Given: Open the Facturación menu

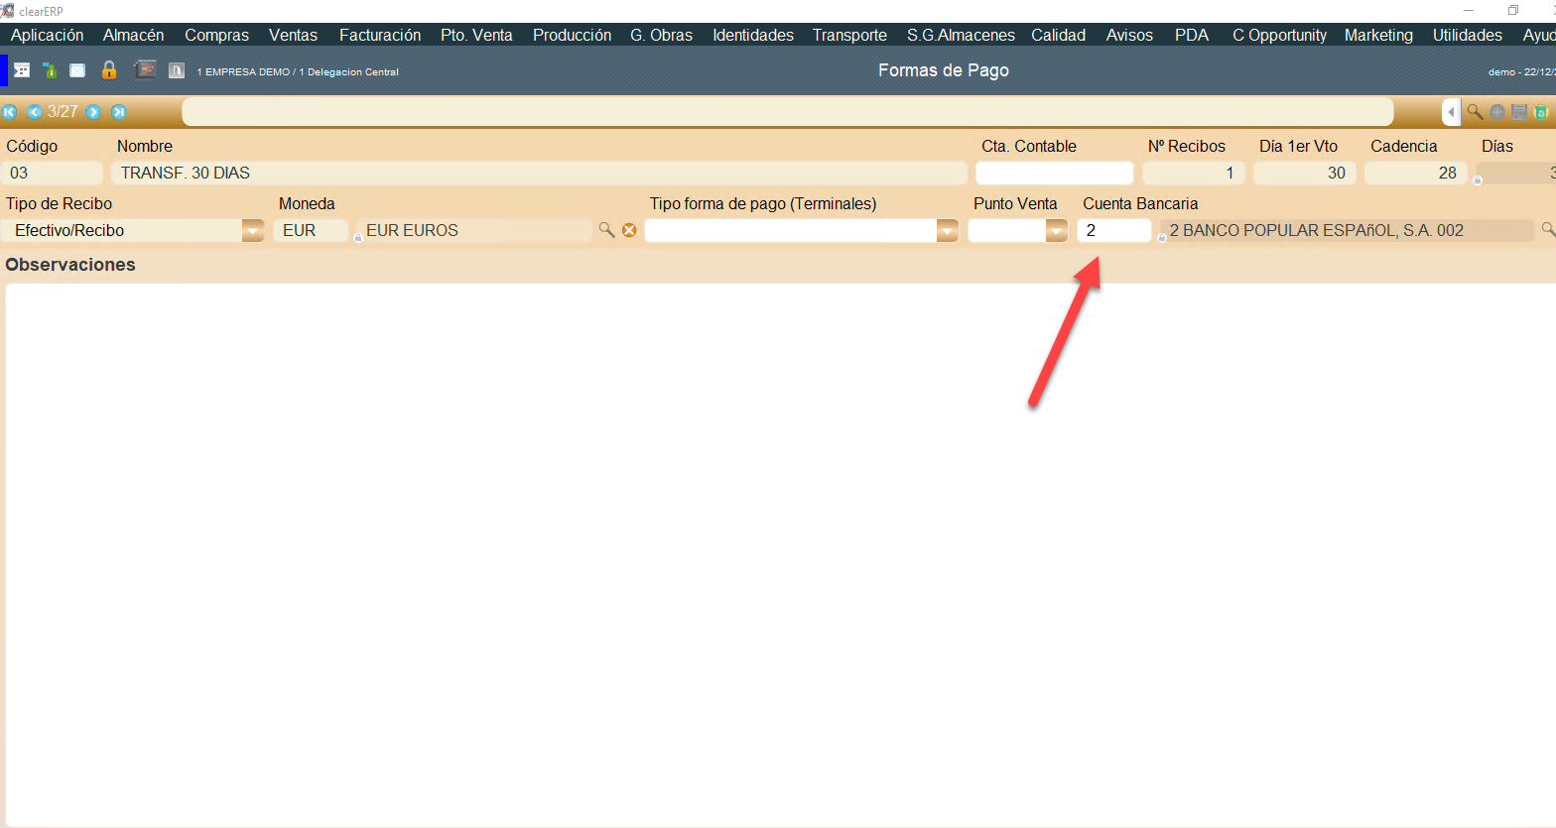Looking at the screenshot, I should coord(380,35).
